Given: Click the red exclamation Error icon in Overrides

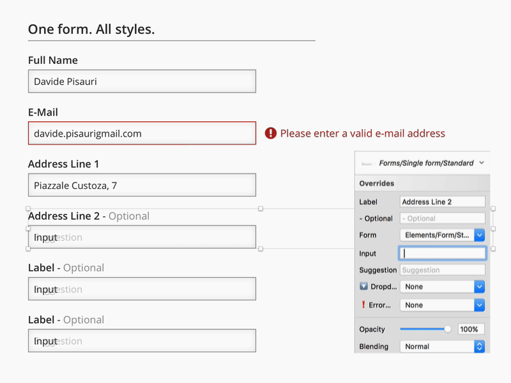Looking at the screenshot, I should coord(363,305).
